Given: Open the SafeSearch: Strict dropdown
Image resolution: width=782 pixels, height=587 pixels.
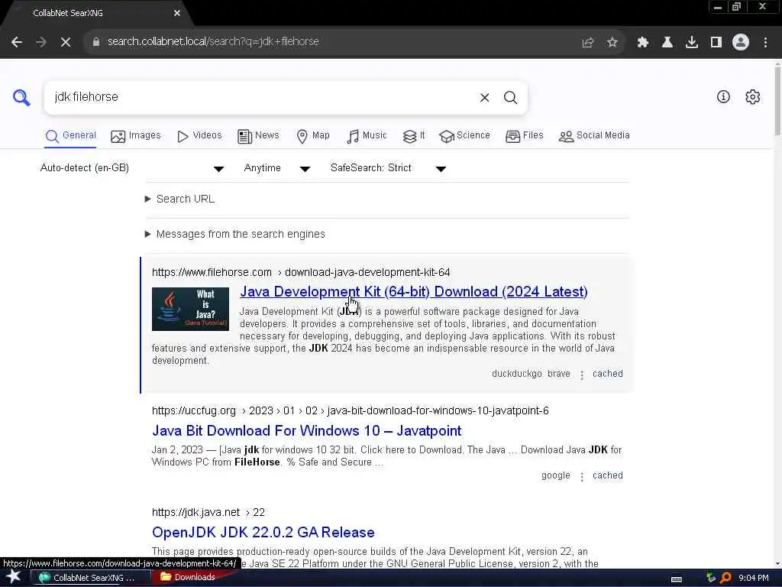Looking at the screenshot, I should pyautogui.click(x=388, y=168).
